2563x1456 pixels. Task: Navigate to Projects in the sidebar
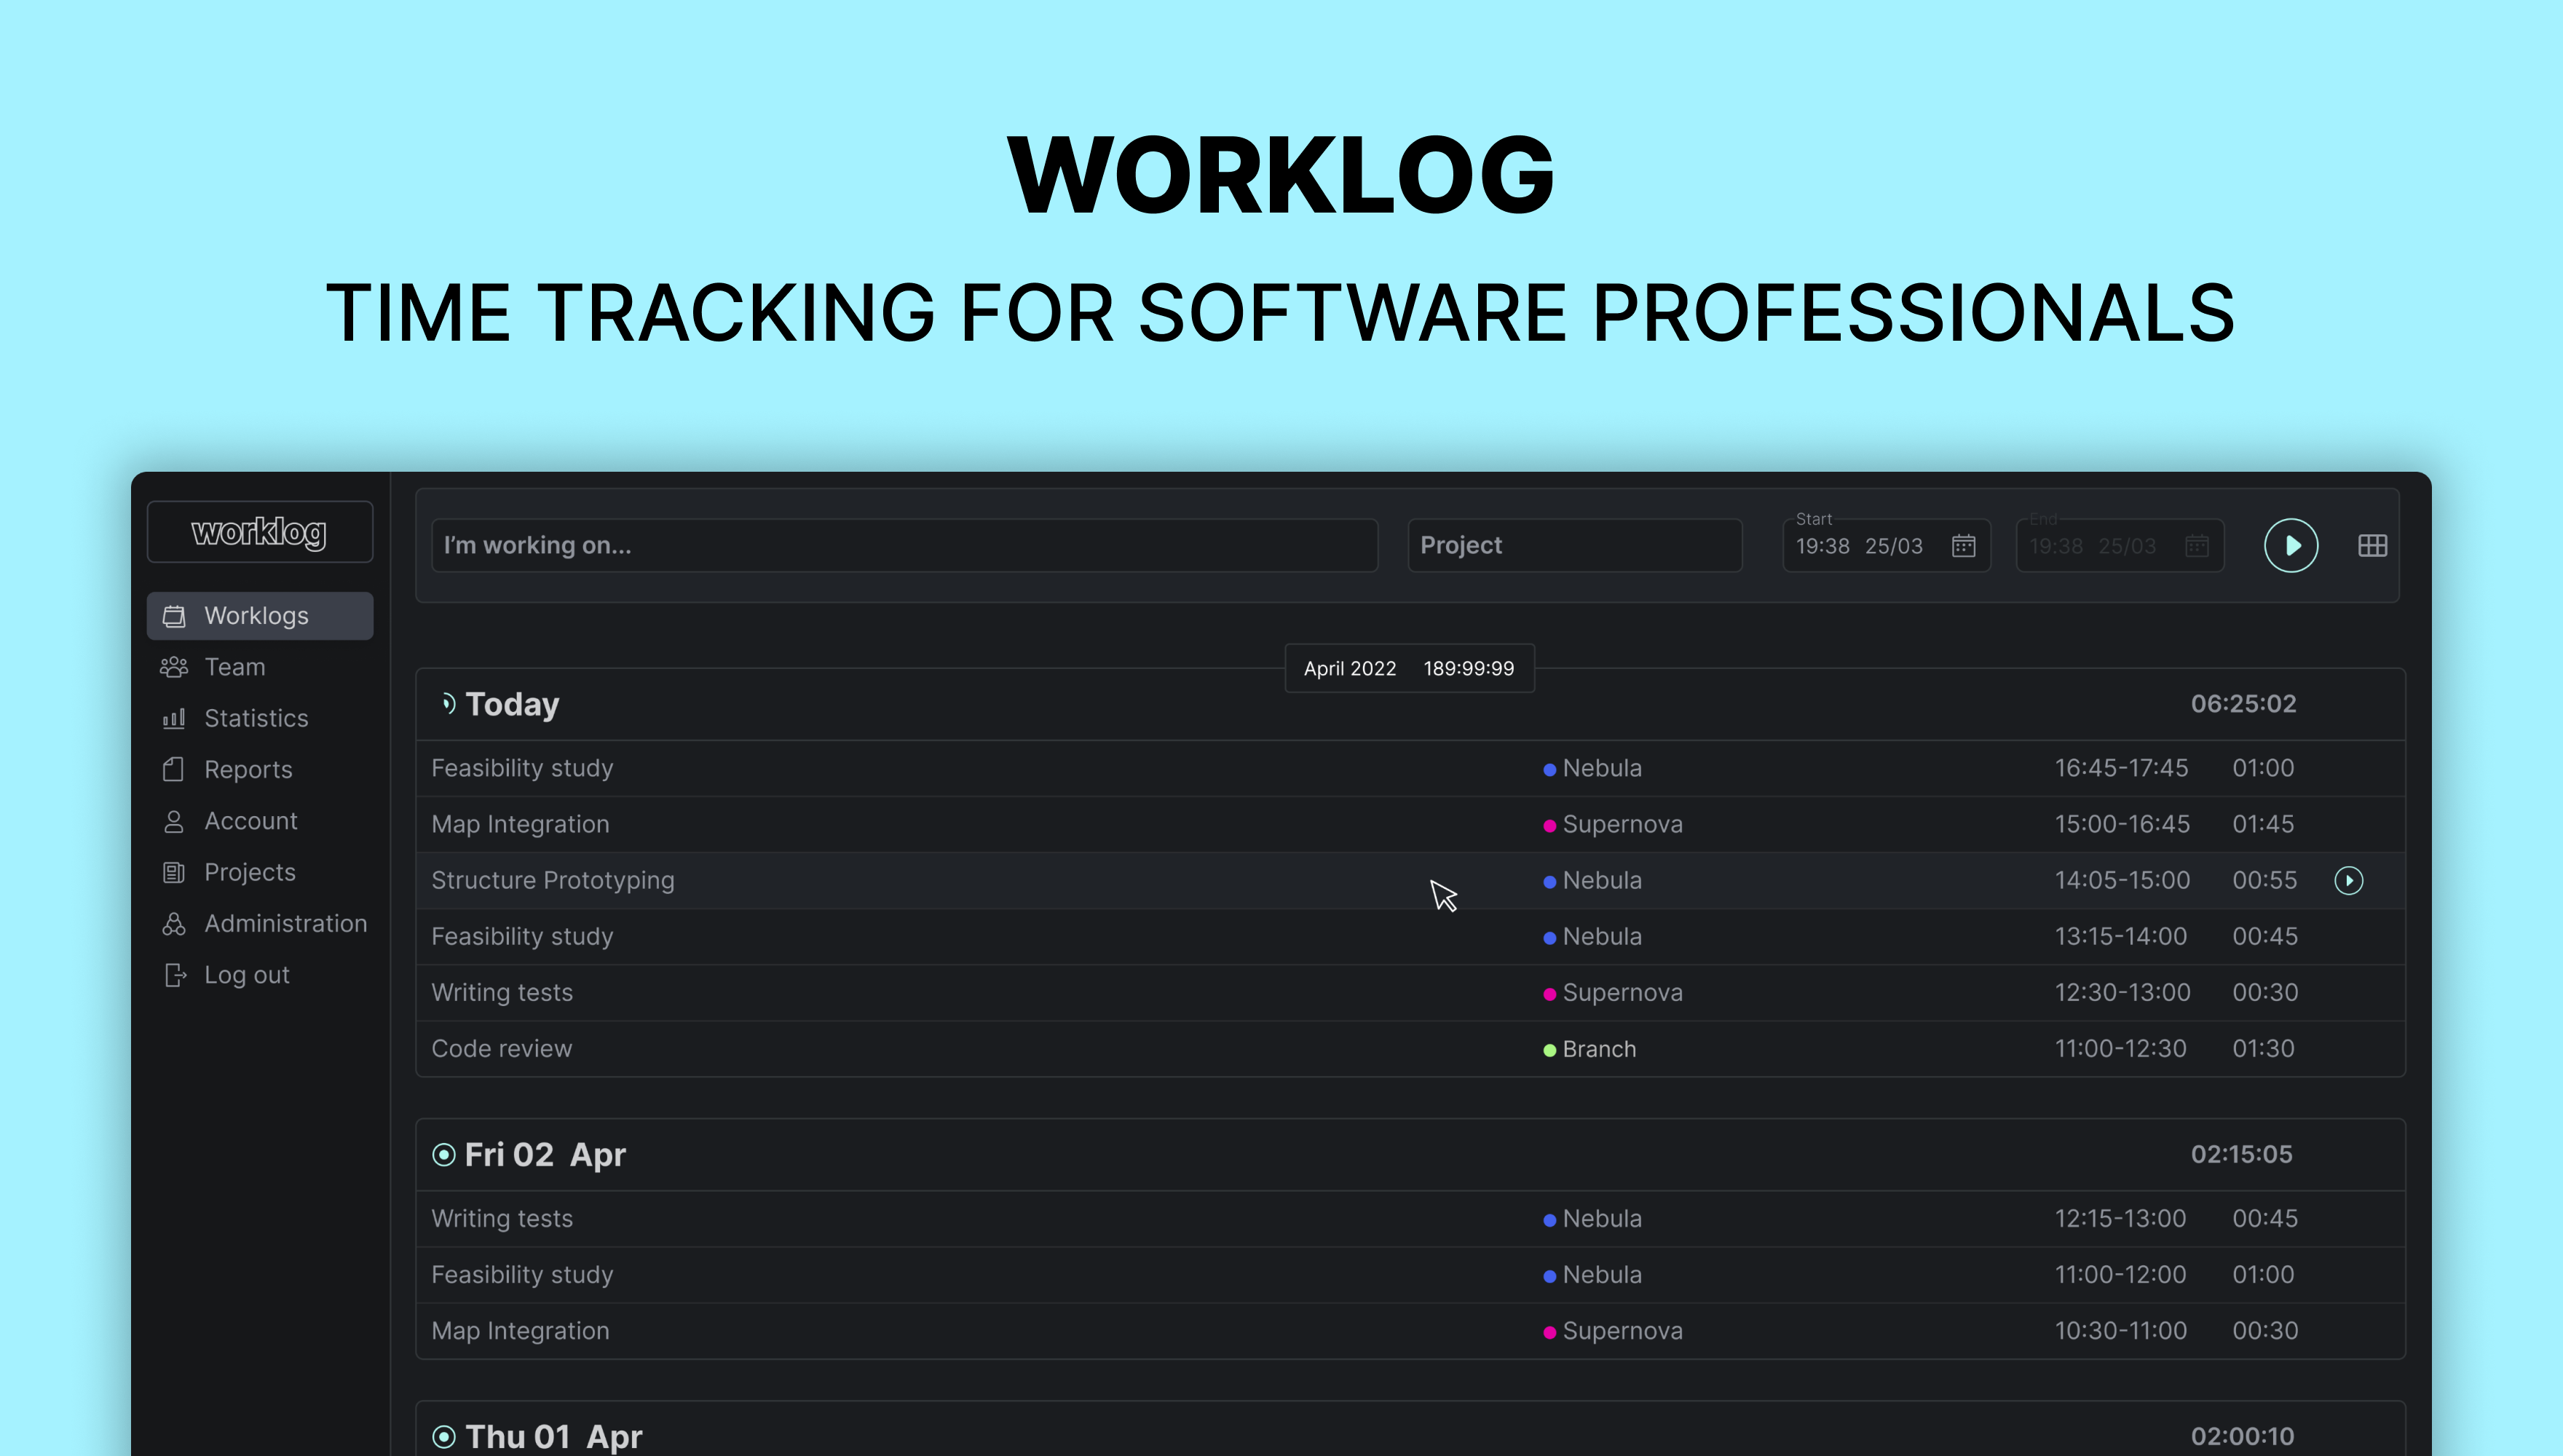249,872
